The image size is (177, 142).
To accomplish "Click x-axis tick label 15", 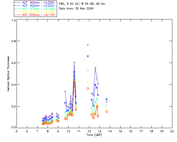I will [x=120, y=131].
